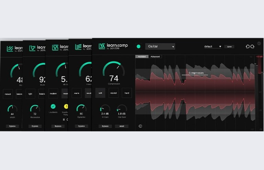The image size is (264, 170).
Task: Click the learn:comp logo icon
Action: (x=102, y=46)
